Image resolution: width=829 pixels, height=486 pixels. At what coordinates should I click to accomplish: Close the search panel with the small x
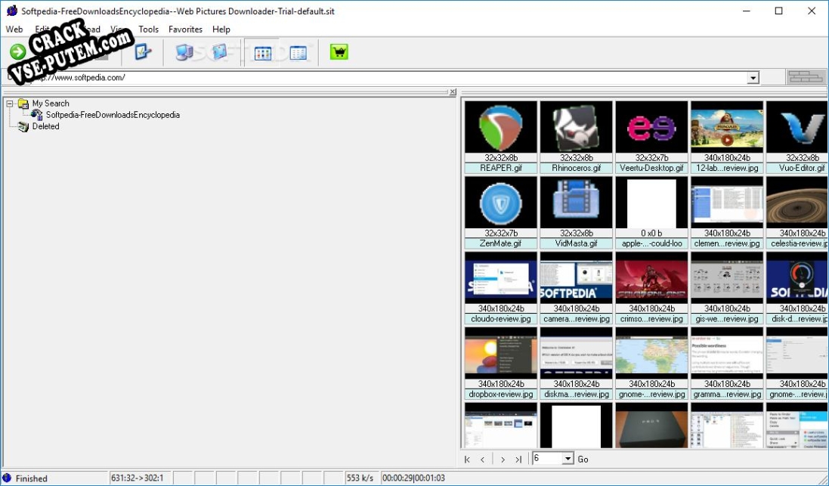point(452,91)
